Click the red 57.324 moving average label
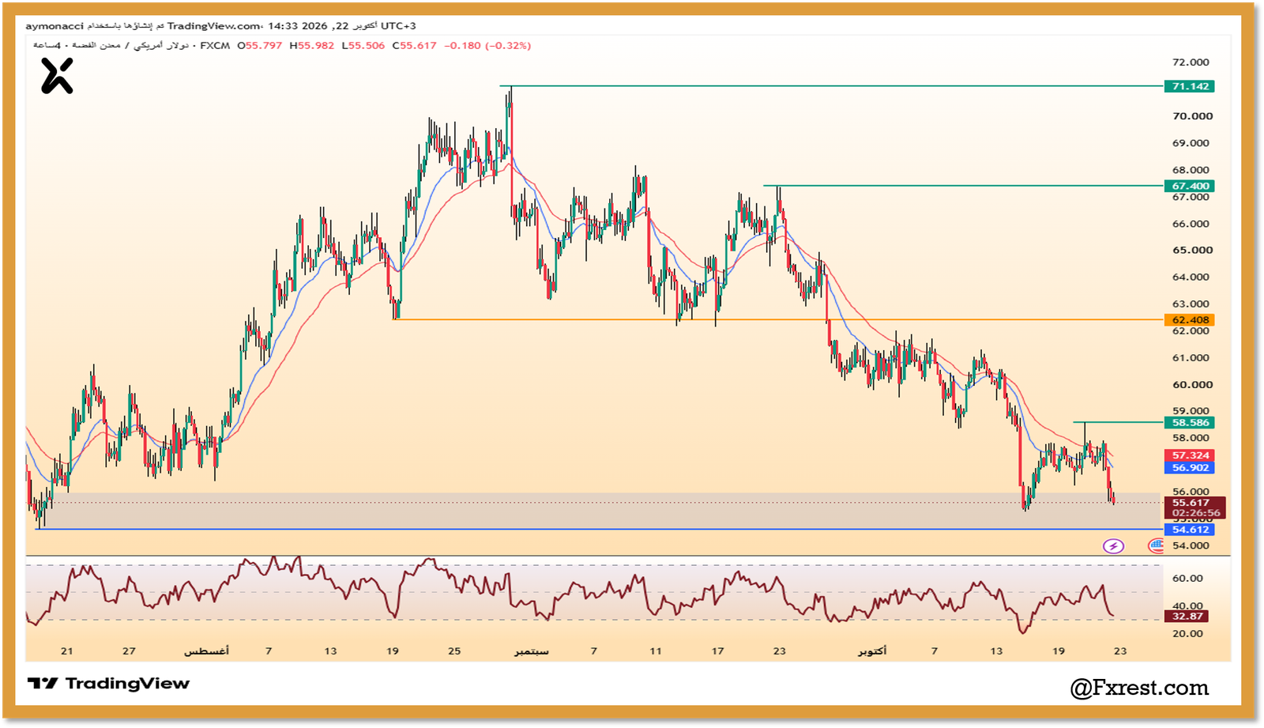Screen dimensions: 1264x728 [x=1190, y=455]
